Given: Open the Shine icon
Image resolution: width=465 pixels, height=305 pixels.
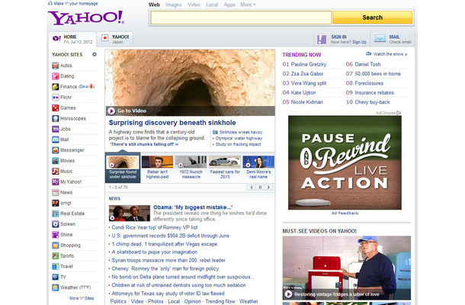Looking at the screenshot, I should click(56, 235).
